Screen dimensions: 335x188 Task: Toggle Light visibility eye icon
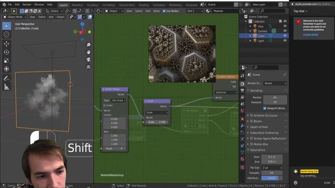pyautogui.click(x=285, y=41)
